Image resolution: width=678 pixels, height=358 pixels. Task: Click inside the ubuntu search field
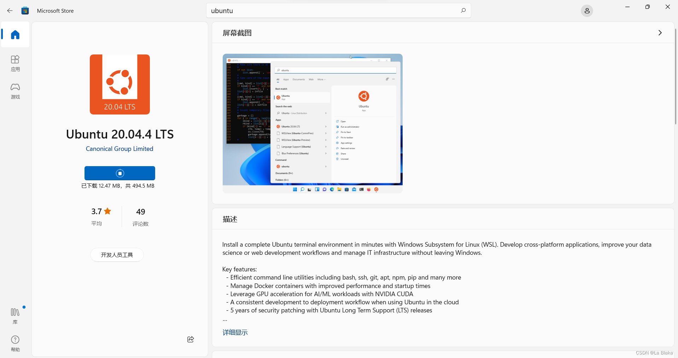pos(318,11)
